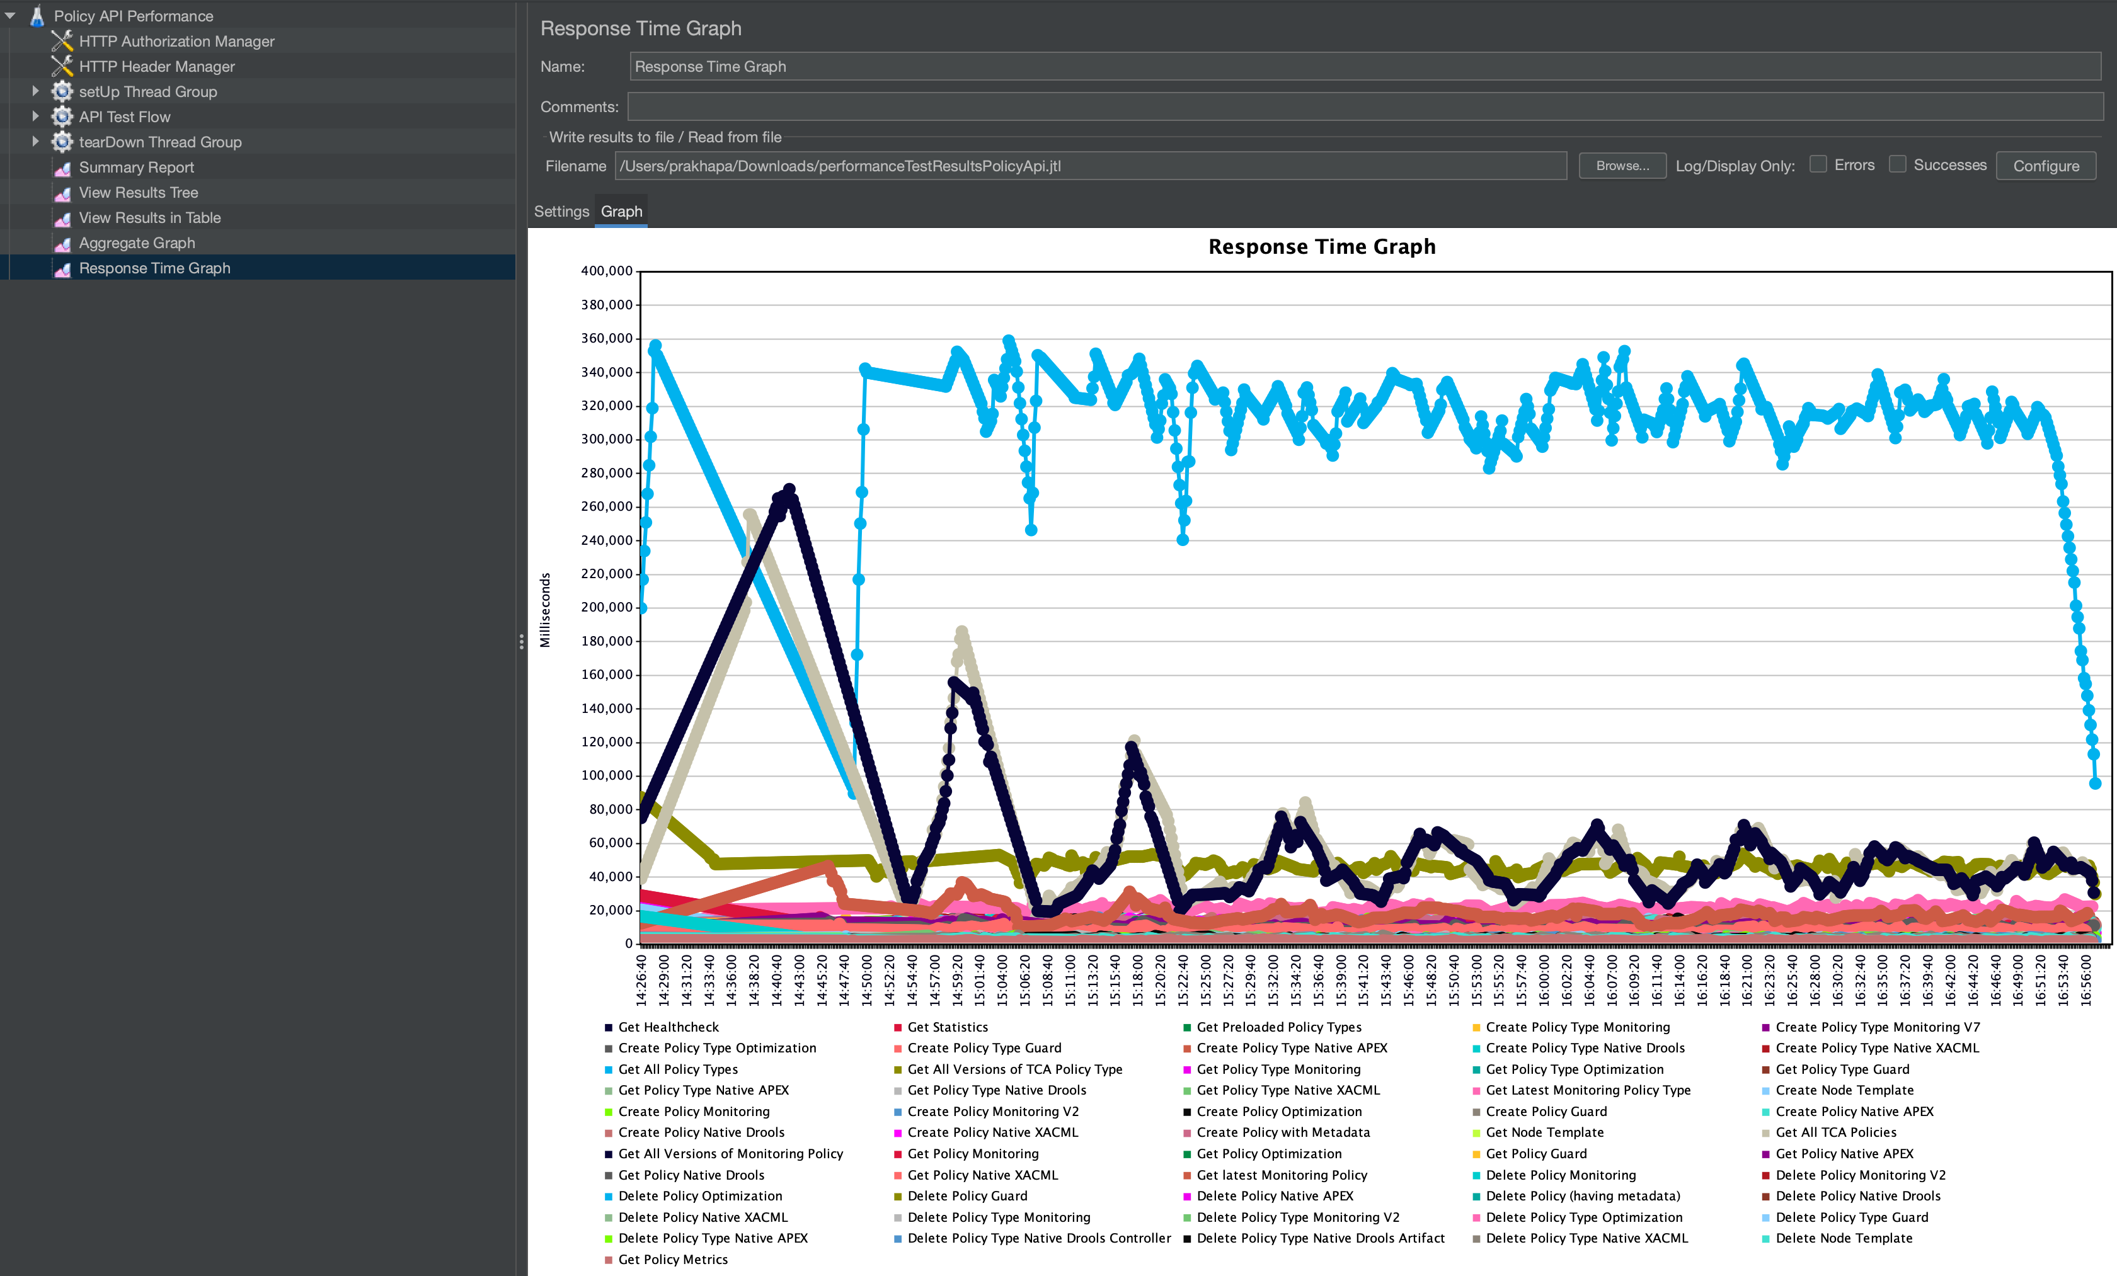Click the API Test Flow gear icon

click(62, 117)
